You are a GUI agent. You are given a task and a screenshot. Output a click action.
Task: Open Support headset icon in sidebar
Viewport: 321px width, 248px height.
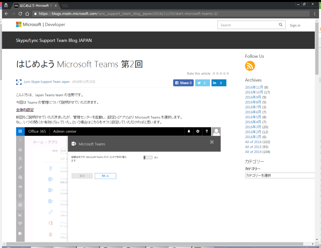click(x=20, y=196)
